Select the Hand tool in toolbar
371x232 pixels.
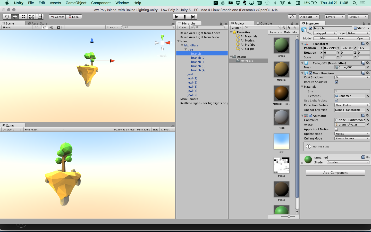(7, 16)
